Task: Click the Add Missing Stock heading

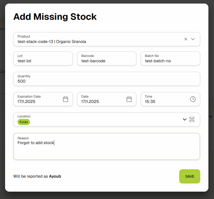Action: (55, 17)
